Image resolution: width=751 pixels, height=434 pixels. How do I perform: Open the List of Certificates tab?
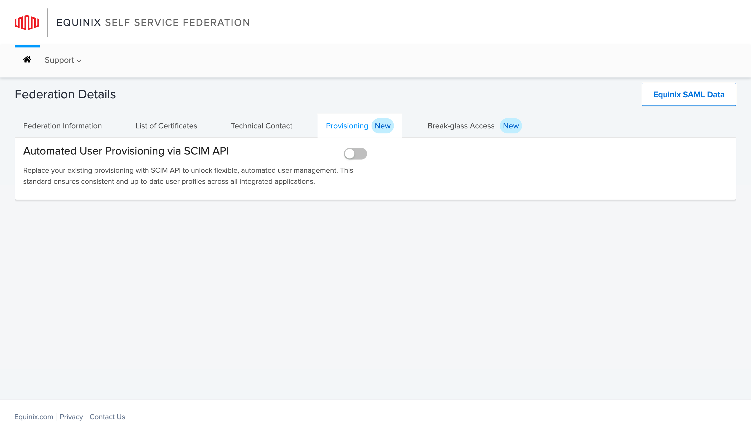tap(166, 126)
